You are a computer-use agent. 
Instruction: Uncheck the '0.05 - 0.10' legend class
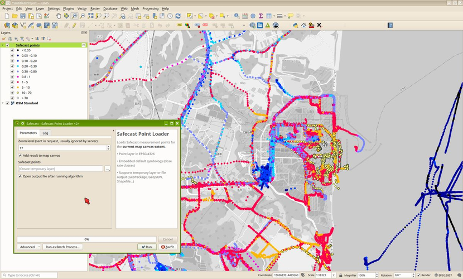tap(12, 56)
